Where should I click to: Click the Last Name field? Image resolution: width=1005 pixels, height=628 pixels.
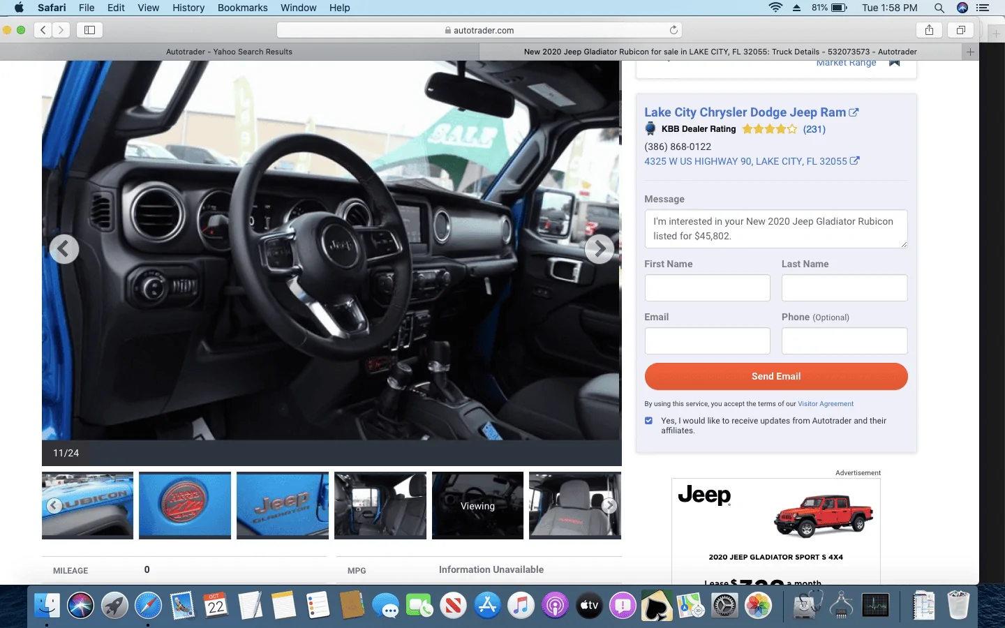point(844,287)
